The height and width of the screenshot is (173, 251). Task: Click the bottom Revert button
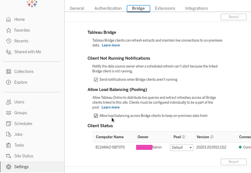pos(233,162)
